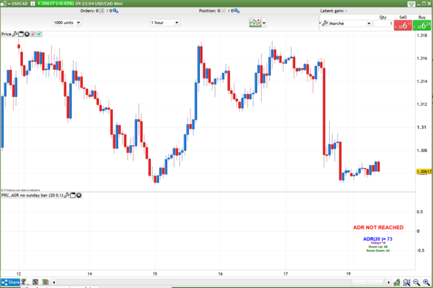The width and height of the screenshot is (433, 288).
Task: Open the 1 hour timeframe dropdown
Action: [165, 23]
